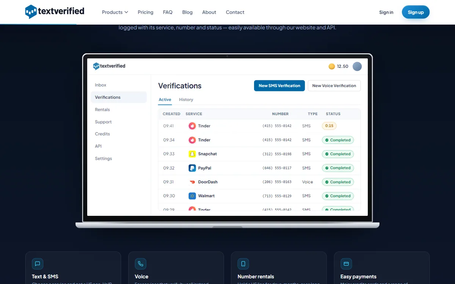This screenshot has width=455, height=284.
Task: Open the Products dropdown menu
Action: tap(115, 12)
